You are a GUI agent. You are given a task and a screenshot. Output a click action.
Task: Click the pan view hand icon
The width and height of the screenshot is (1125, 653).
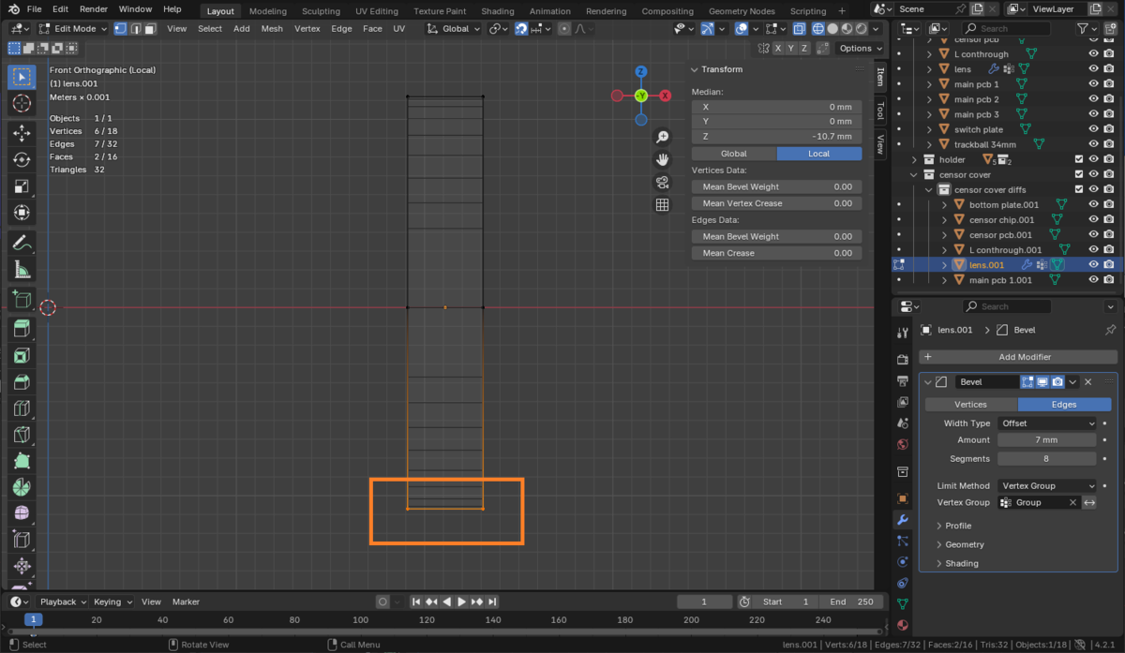(x=662, y=159)
